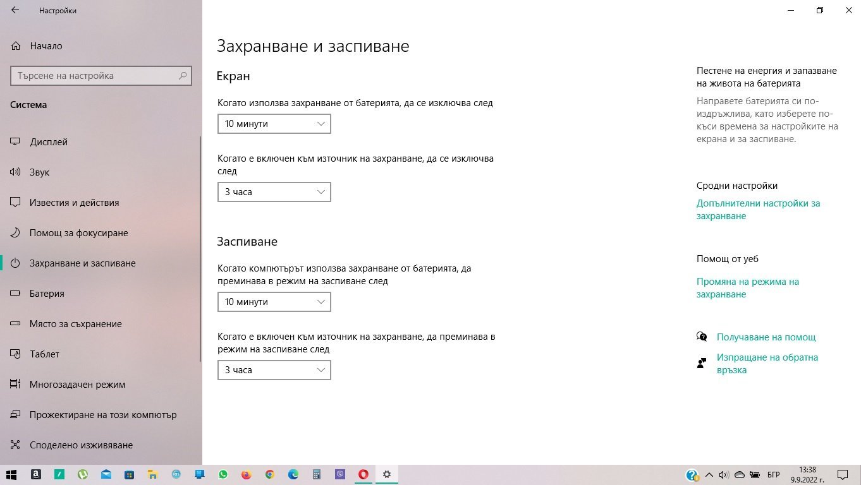
Task: Click the Получаване на помощ link
Action: tap(766, 337)
